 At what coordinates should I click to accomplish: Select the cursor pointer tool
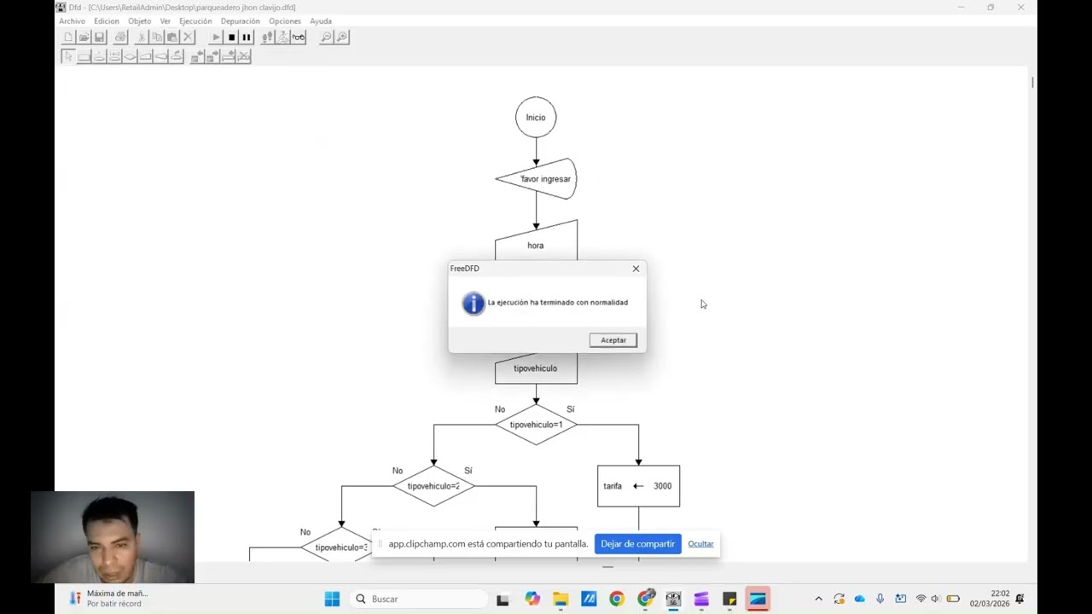click(68, 56)
